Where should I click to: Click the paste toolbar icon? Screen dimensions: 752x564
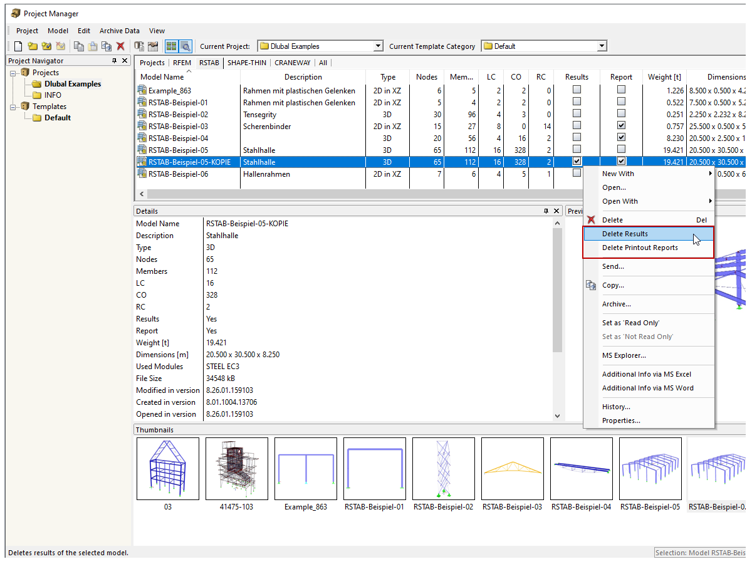92,46
